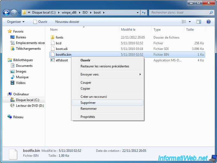Select the boot.sdi file icon
Viewport: 217px width, 163px height.
tap(53, 49)
